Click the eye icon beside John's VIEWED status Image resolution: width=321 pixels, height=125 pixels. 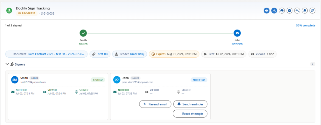147,92
